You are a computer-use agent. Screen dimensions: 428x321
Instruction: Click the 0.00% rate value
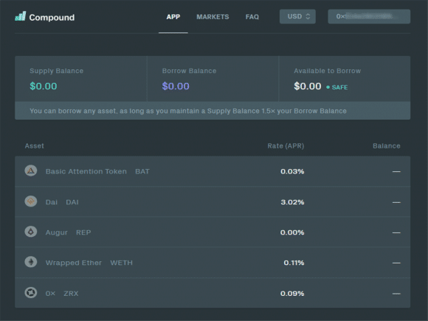tap(292, 232)
